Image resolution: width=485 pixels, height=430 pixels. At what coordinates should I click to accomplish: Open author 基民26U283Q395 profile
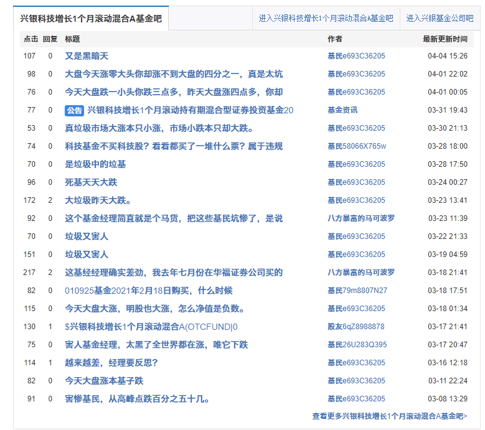tap(357, 344)
